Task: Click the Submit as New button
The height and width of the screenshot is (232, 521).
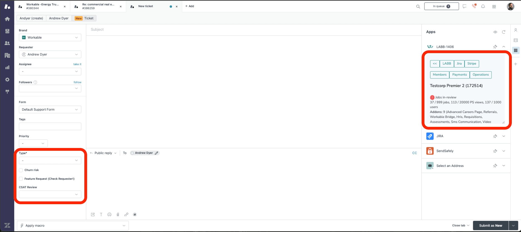Action: [491, 226]
